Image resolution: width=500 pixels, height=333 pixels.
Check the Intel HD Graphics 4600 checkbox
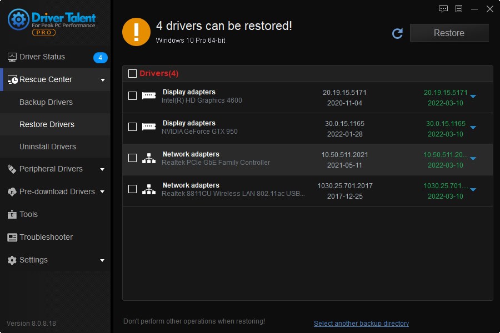pyautogui.click(x=132, y=96)
